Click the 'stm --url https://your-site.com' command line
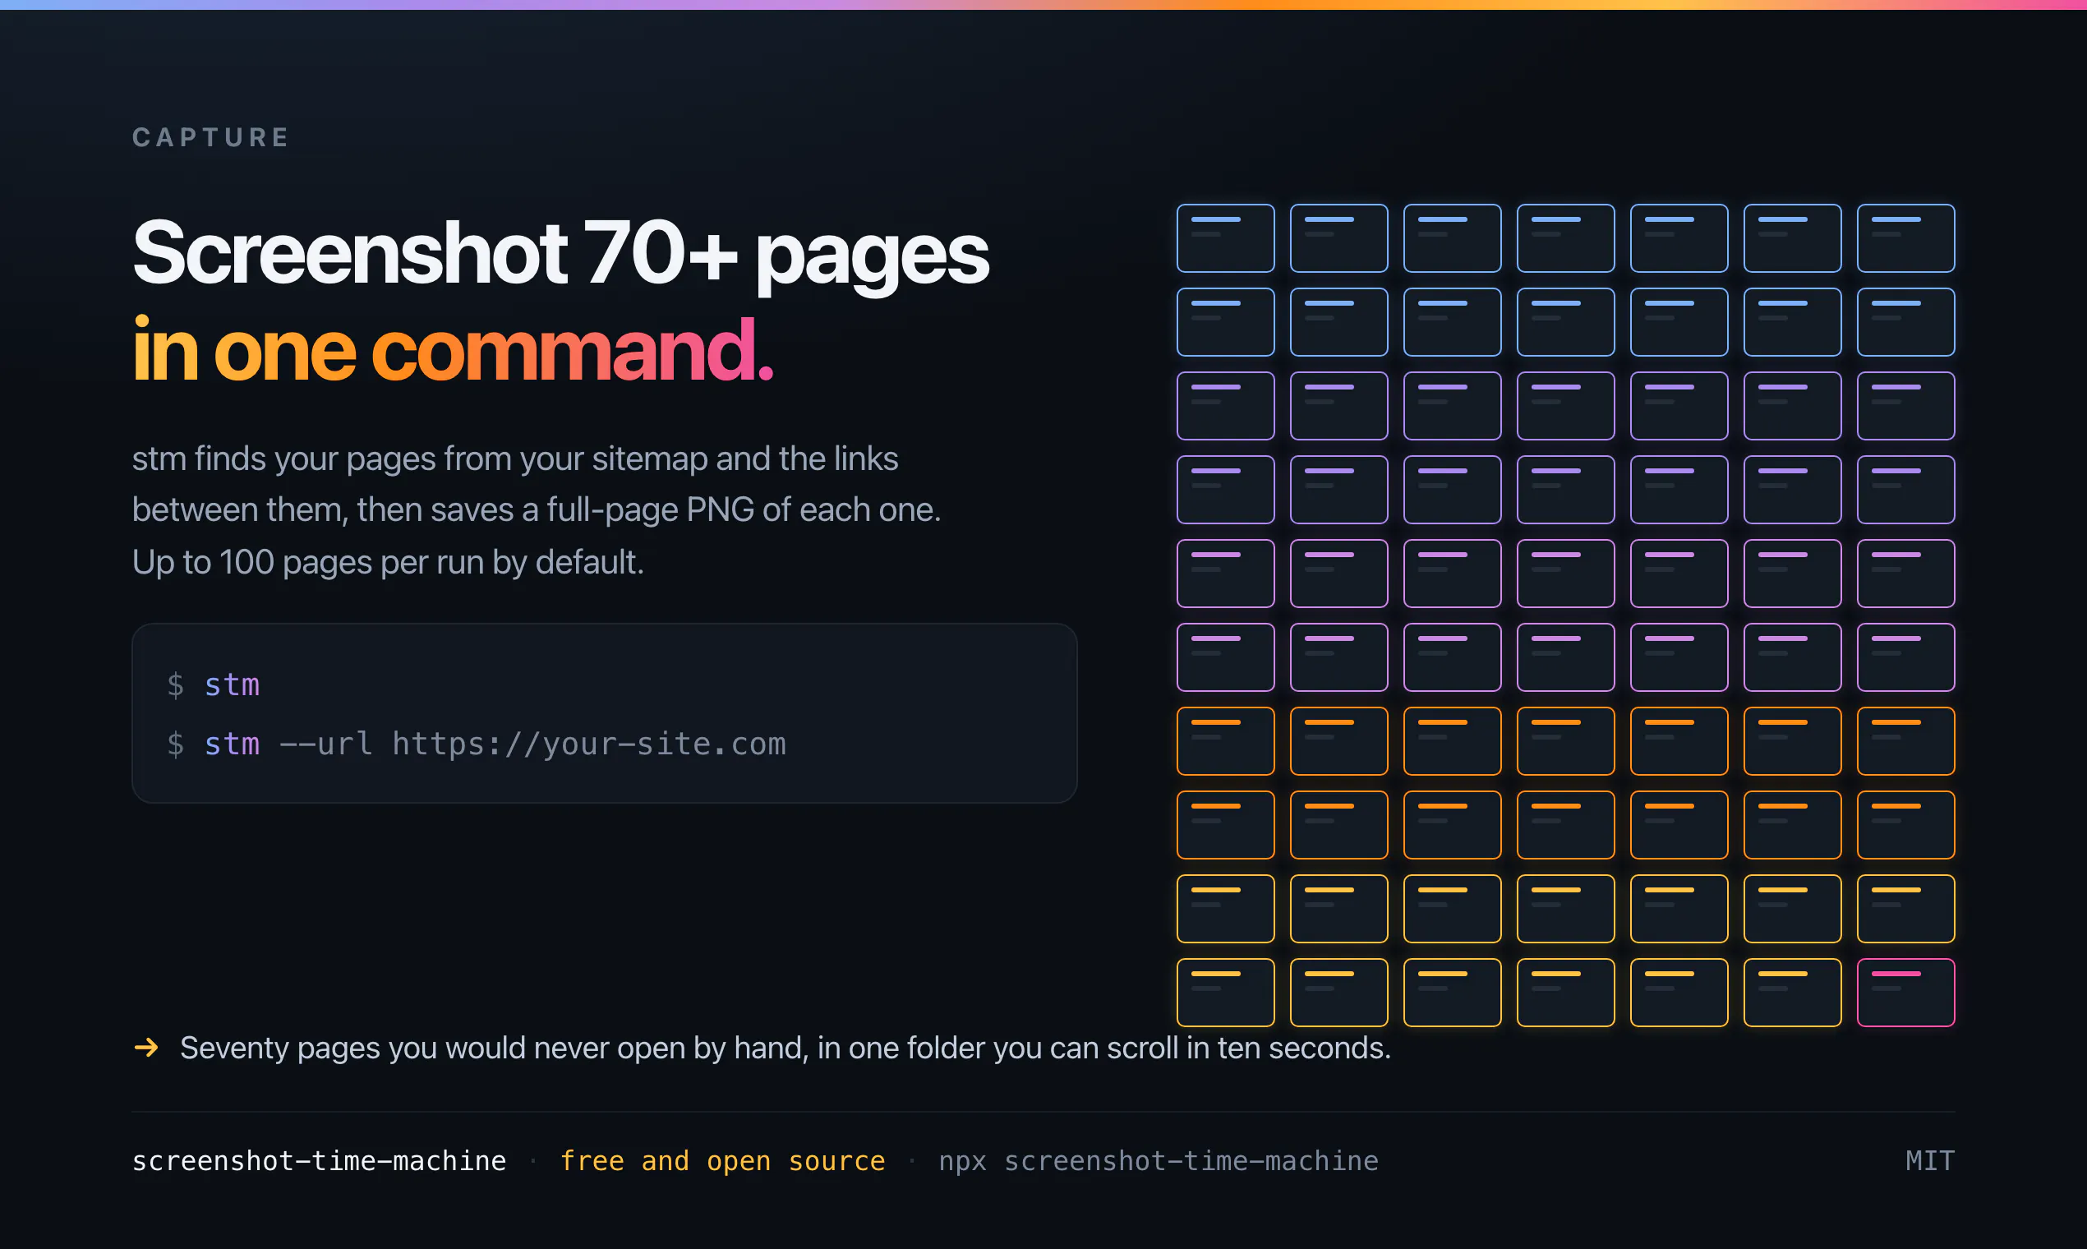Image resolution: width=2087 pixels, height=1249 pixels. pos(495,744)
